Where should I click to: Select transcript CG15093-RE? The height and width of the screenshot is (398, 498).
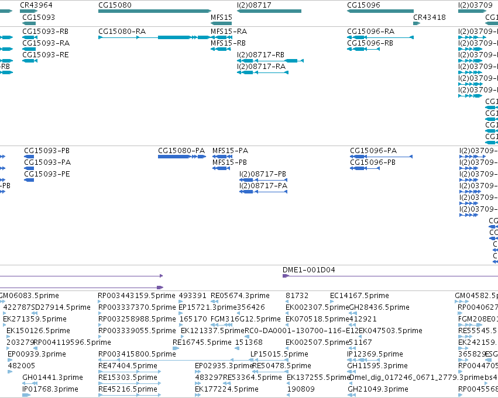46,55
